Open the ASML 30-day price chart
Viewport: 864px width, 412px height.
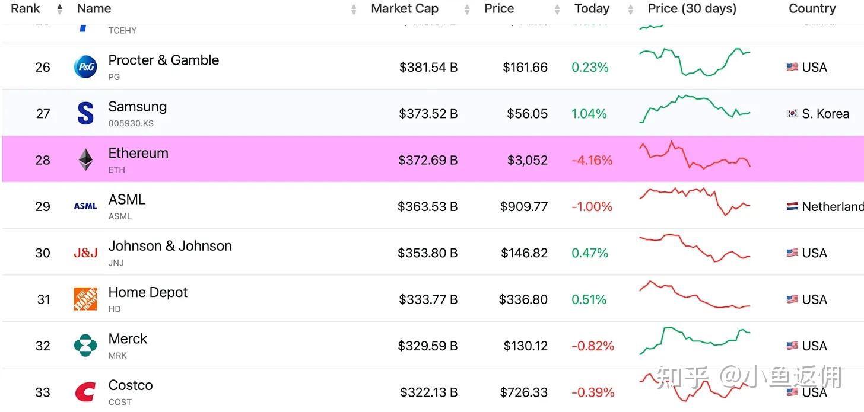[695, 202]
